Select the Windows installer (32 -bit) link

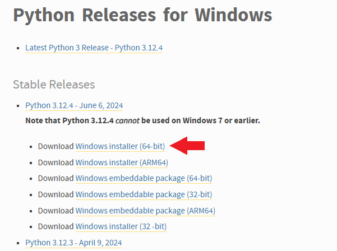(x=121, y=226)
